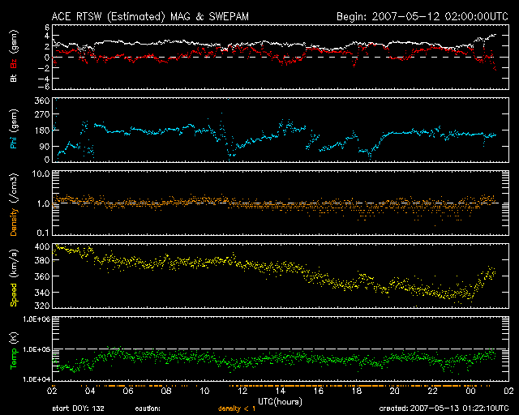Click the green 'Temp (K)' axis label
Viewport: 519px width, 415px height.
point(13,351)
